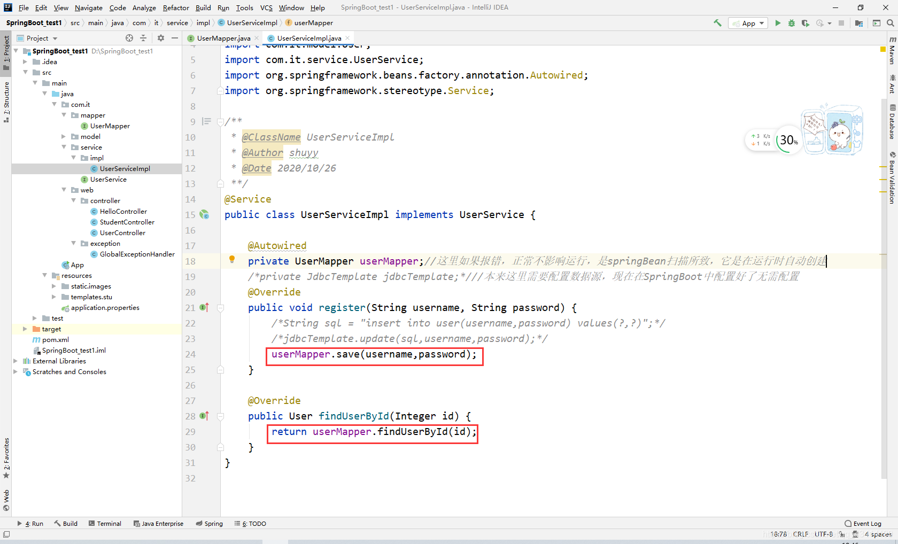The width and height of the screenshot is (898, 544).
Task: Click the CRLF line separator indicator
Action: pos(801,534)
